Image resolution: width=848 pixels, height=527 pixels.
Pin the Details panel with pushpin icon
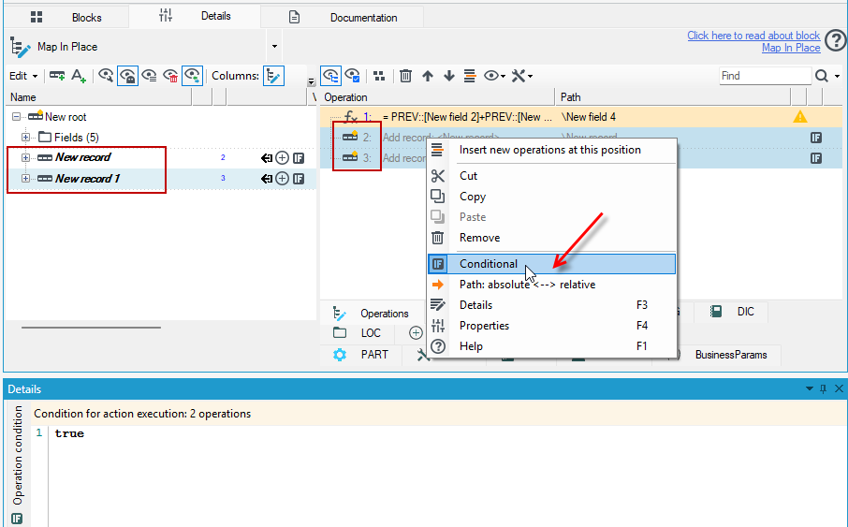coord(823,388)
